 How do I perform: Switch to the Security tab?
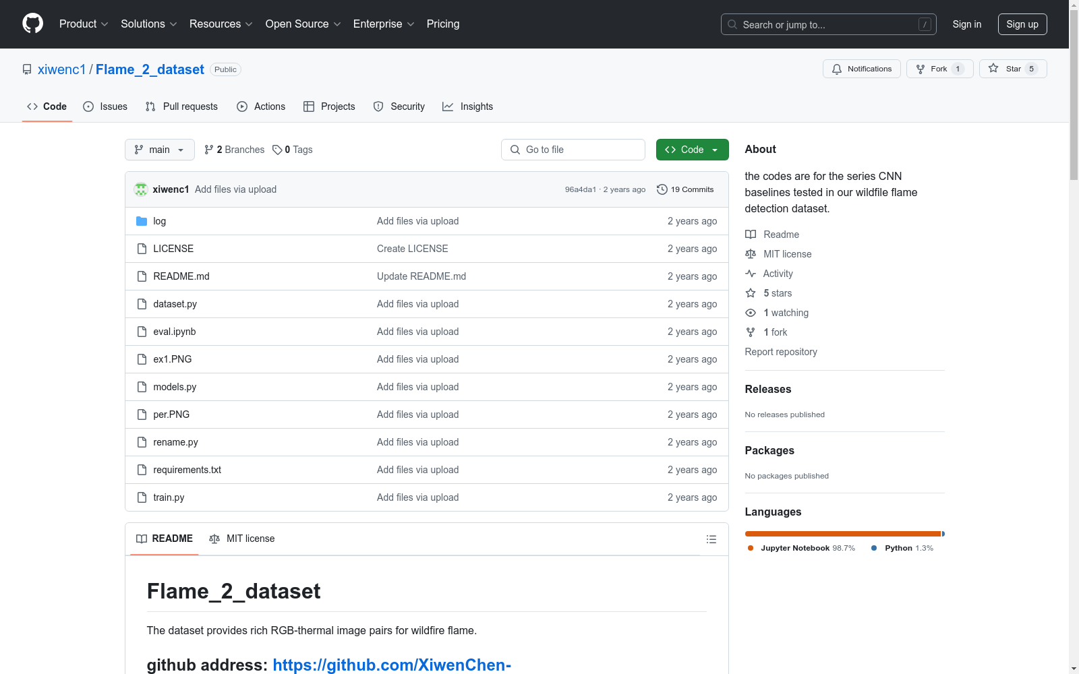pos(399,106)
